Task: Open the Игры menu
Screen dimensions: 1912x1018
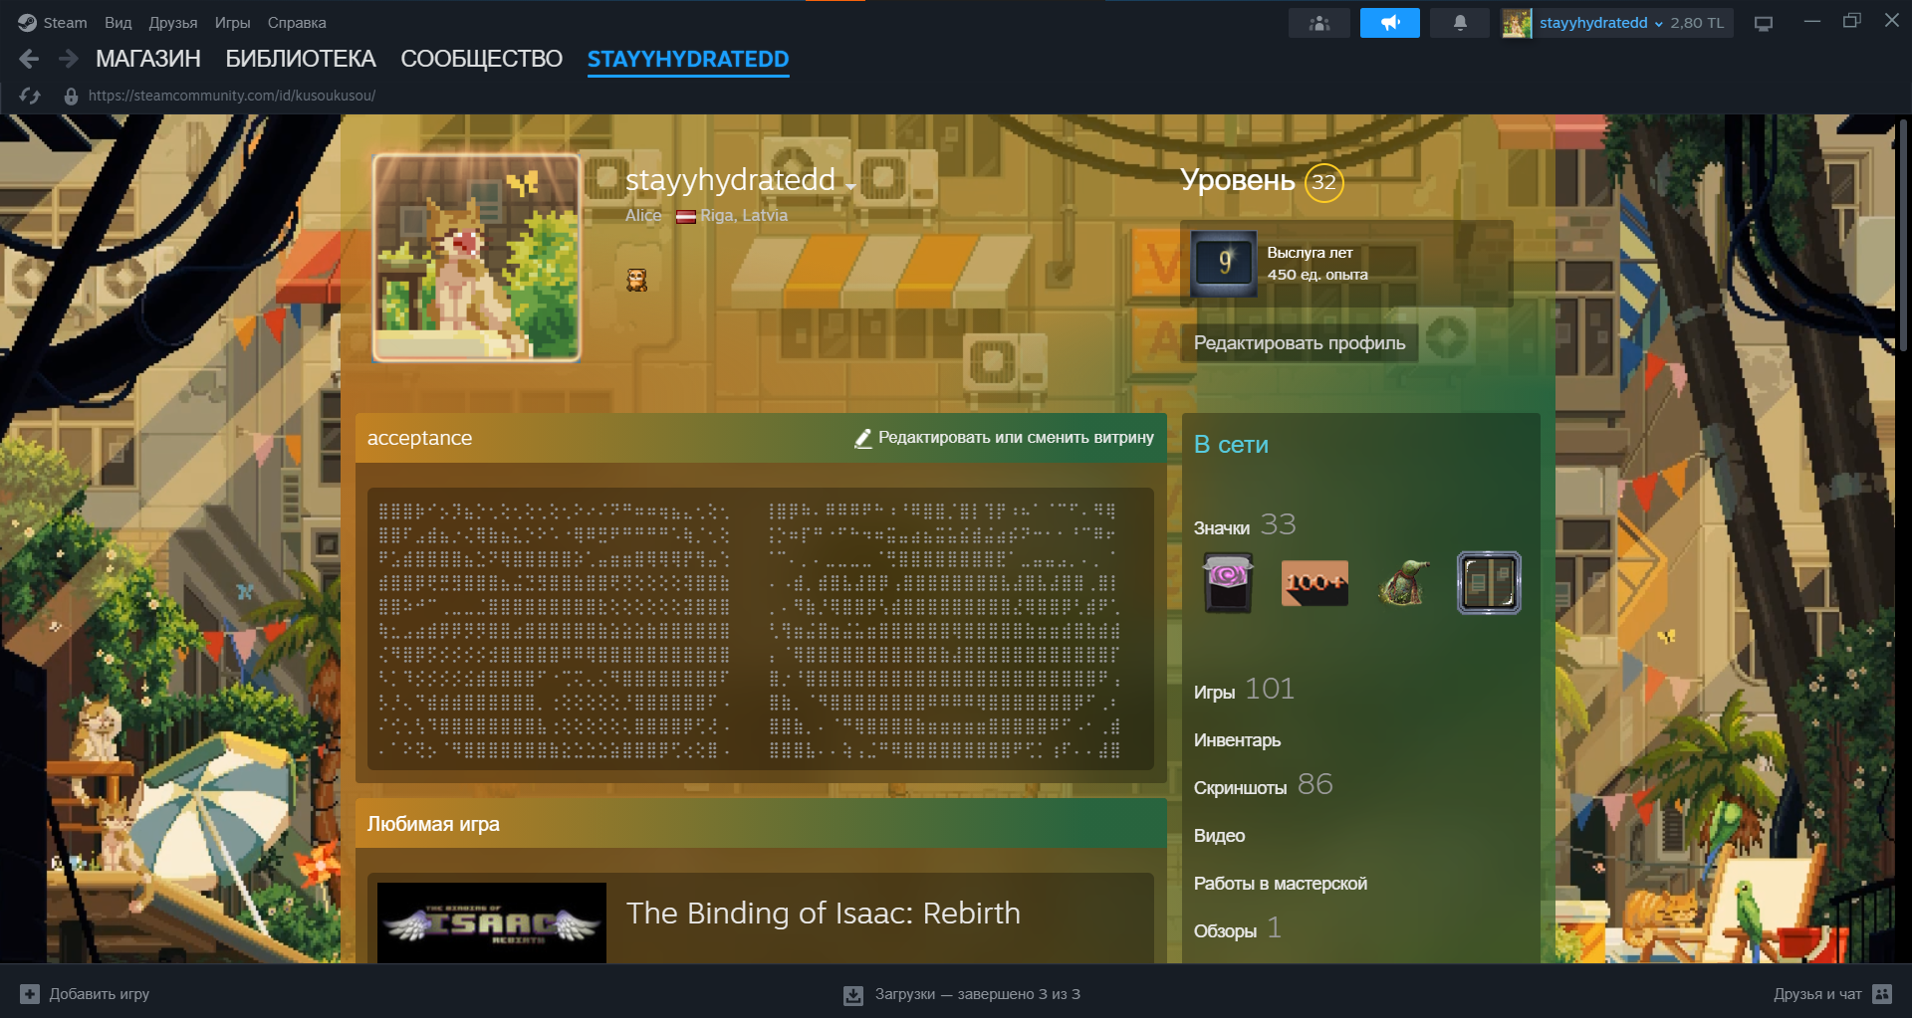Action: (232, 22)
